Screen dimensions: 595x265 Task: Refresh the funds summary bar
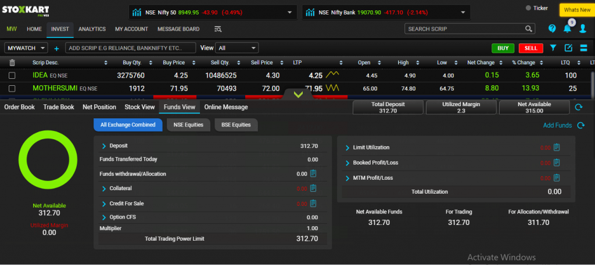click(x=579, y=107)
